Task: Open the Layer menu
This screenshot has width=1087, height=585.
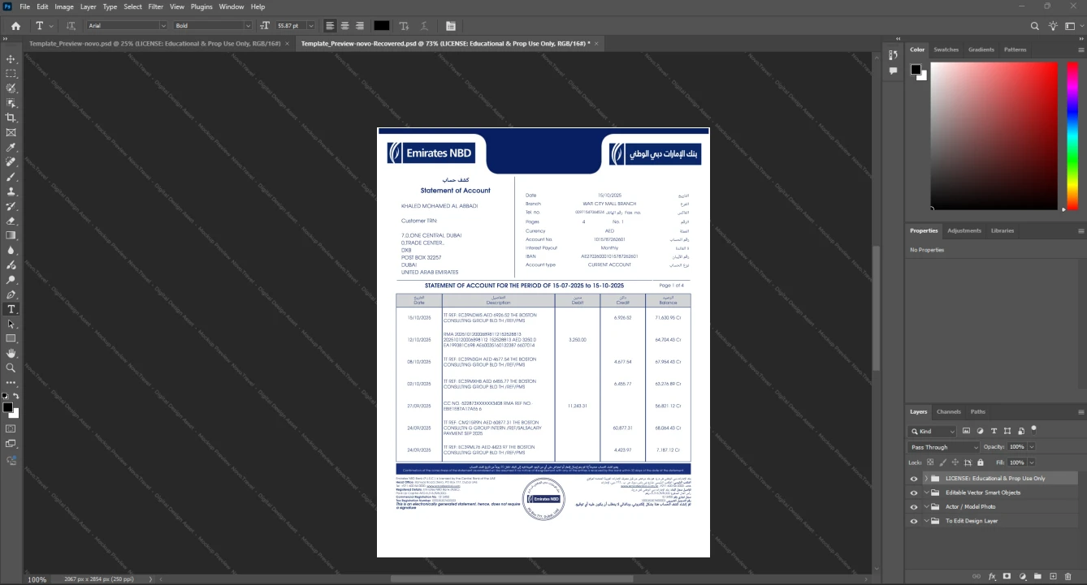Action: [x=88, y=6]
